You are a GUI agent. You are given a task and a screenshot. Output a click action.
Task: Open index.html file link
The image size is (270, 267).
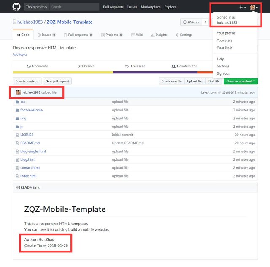(28, 176)
